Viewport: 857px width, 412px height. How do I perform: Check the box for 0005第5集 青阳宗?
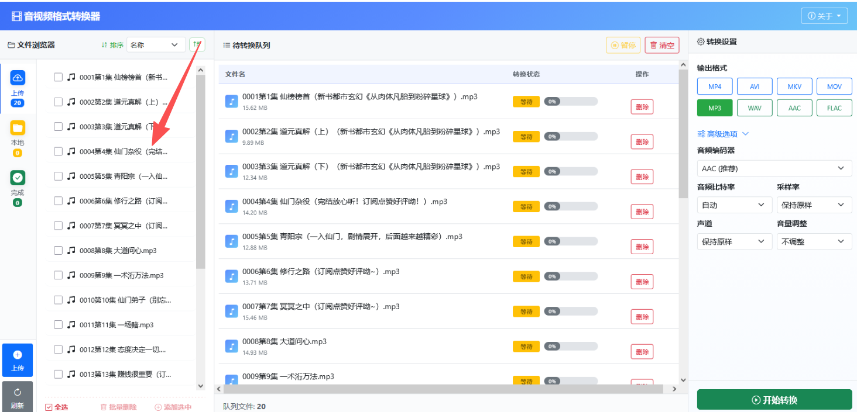(58, 176)
